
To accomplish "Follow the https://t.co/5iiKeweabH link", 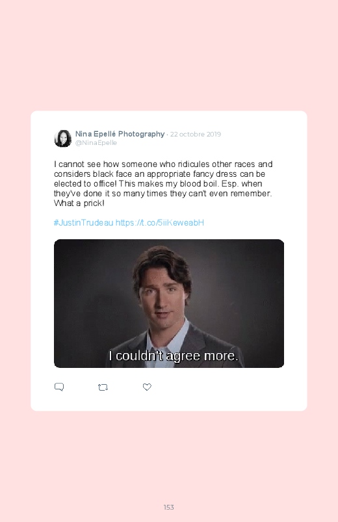I will [159, 223].
